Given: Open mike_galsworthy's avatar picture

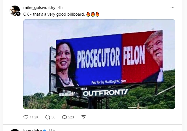Looking at the screenshot, I should [x=15, y=10].
